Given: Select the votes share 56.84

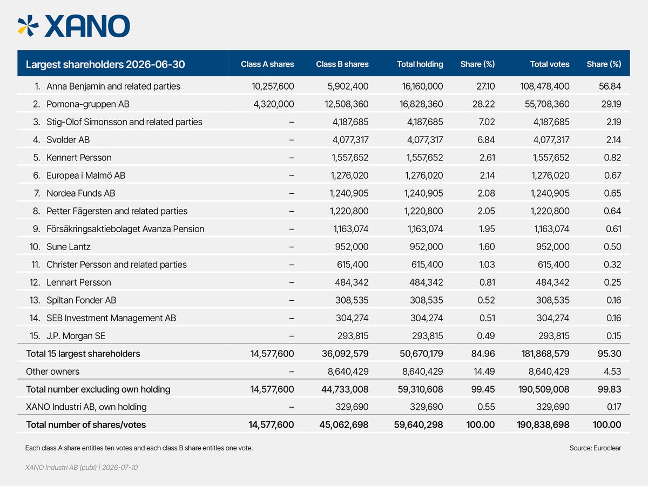Looking at the screenshot, I should click(x=611, y=86).
